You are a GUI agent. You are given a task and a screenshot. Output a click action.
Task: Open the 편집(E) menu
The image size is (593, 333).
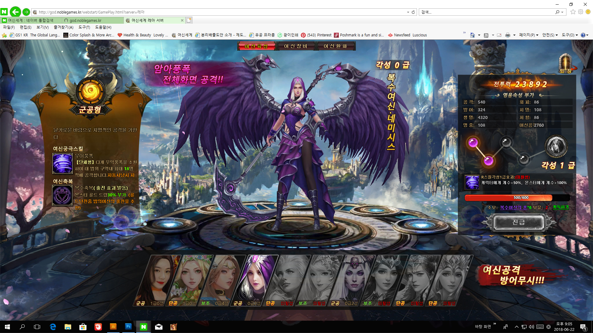coord(26,27)
